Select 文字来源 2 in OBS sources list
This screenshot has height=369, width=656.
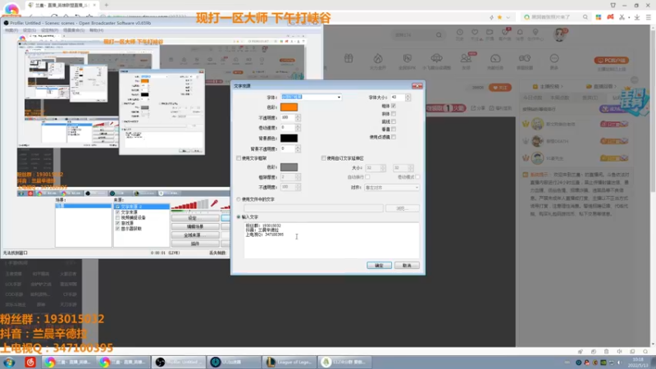(141, 207)
